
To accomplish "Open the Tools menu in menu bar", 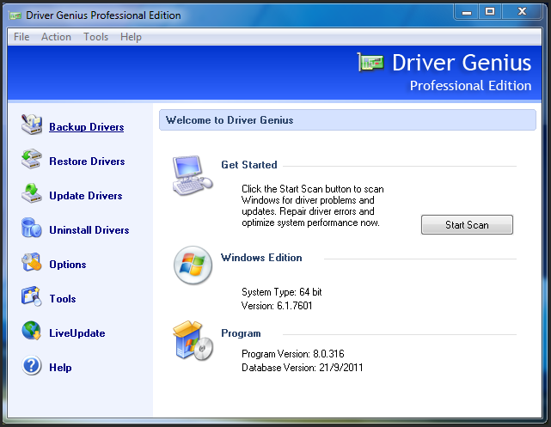I will (x=96, y=37).
